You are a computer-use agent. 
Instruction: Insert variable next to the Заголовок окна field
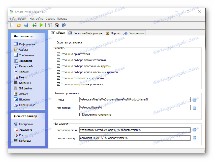click(x=195, y=130)
